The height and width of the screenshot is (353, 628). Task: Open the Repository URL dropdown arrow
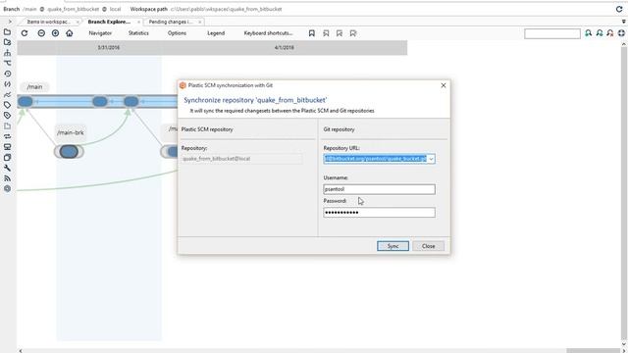[431, 159]
